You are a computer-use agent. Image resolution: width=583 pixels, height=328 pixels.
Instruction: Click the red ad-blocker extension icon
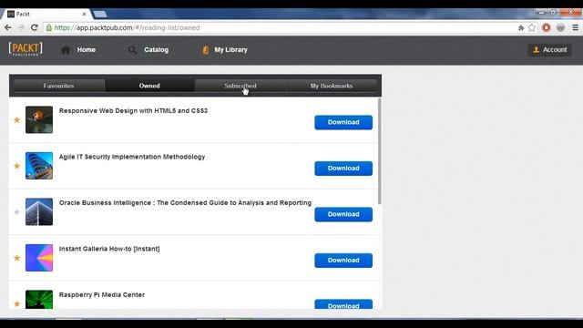click(x=547, y=27)
